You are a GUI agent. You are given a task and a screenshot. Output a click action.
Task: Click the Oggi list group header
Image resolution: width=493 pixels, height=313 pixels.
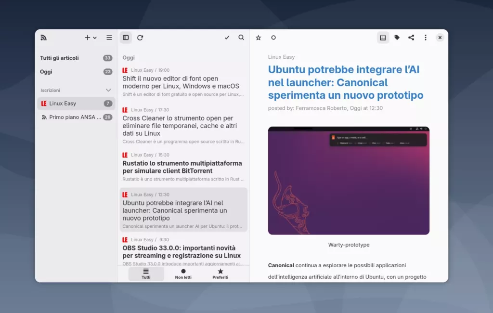tap(129, 58)
